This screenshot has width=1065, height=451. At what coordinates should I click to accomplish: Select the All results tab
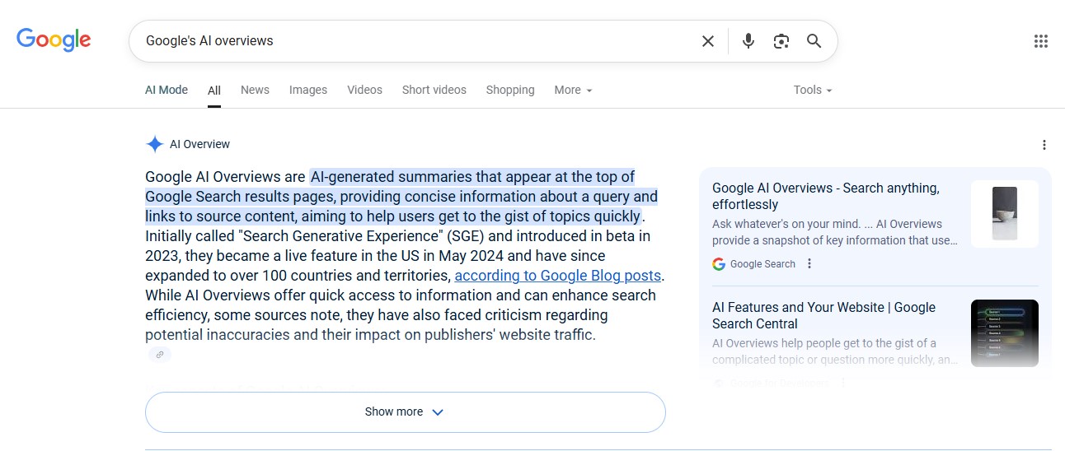(214, 91)
